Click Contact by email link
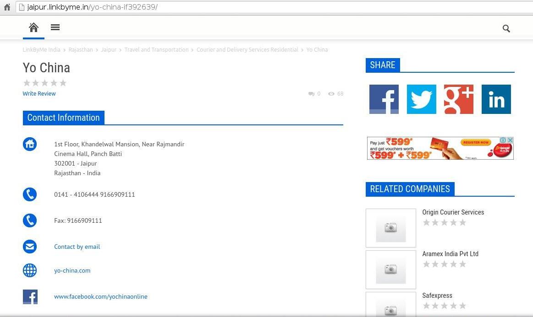 click(77, 247)
